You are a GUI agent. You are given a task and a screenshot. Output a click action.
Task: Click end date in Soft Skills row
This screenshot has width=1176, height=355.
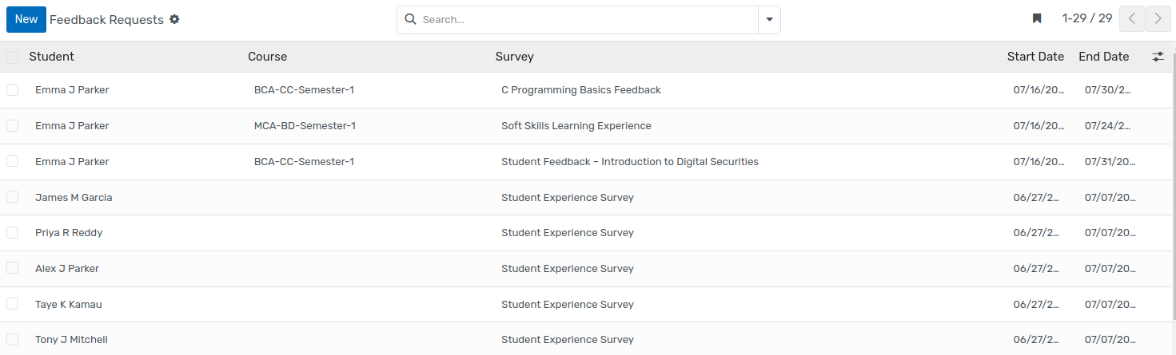tap(1108, 126)
